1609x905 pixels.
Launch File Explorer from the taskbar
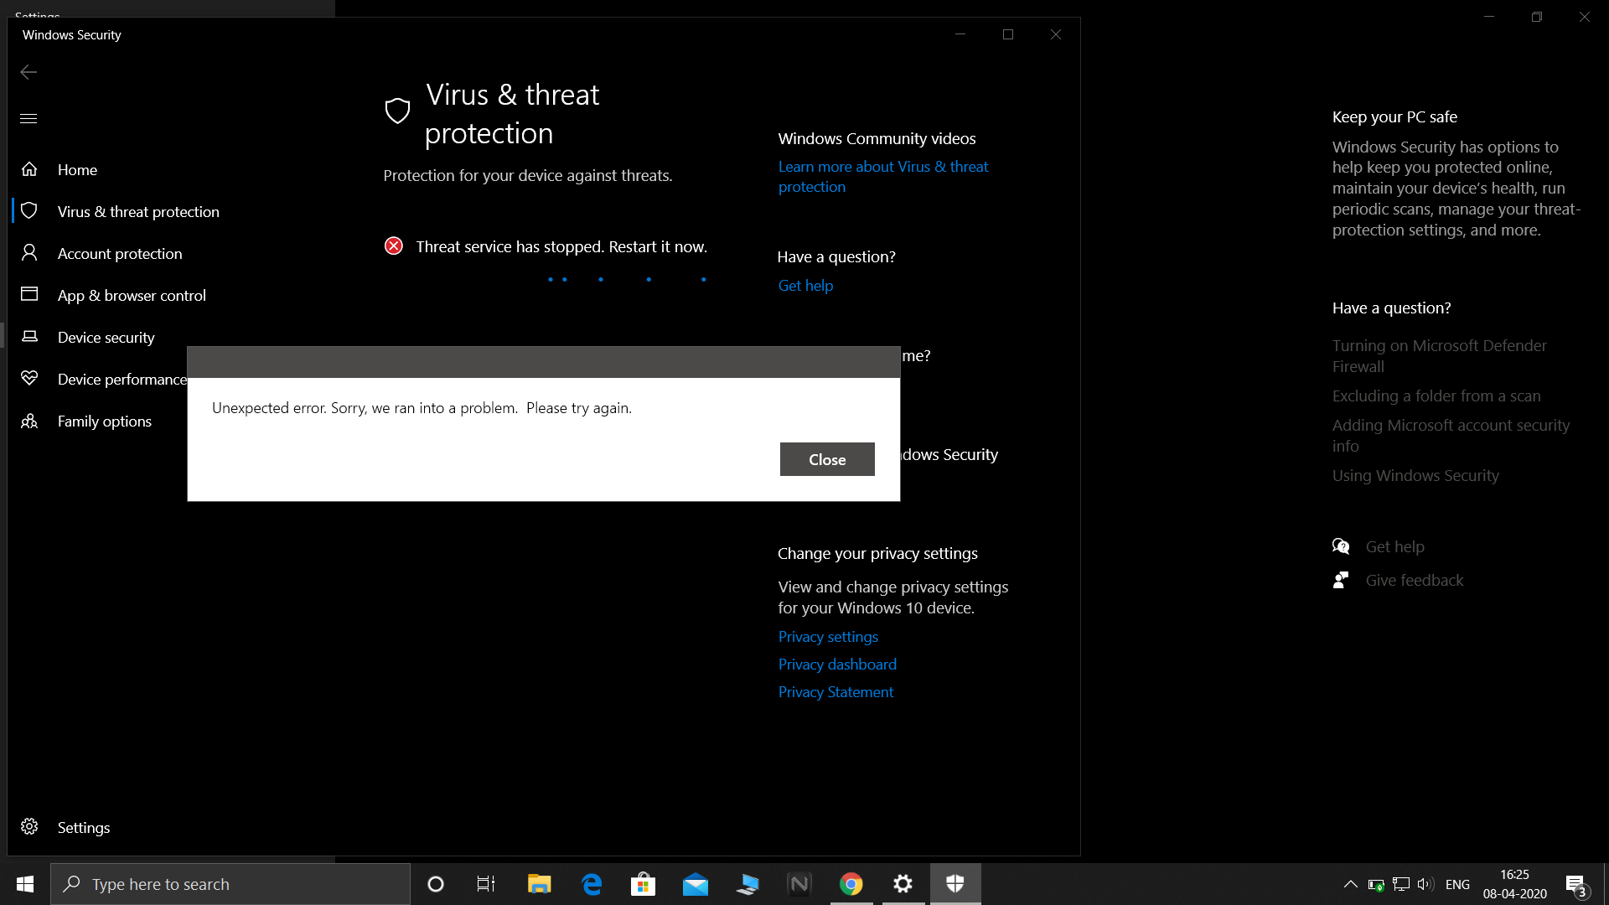(x=539, y=884)
